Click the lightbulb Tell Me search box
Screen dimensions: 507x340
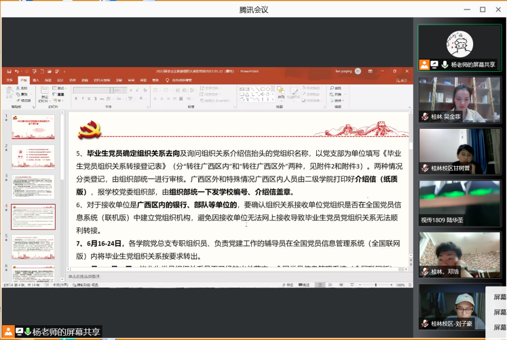[182, 81]
